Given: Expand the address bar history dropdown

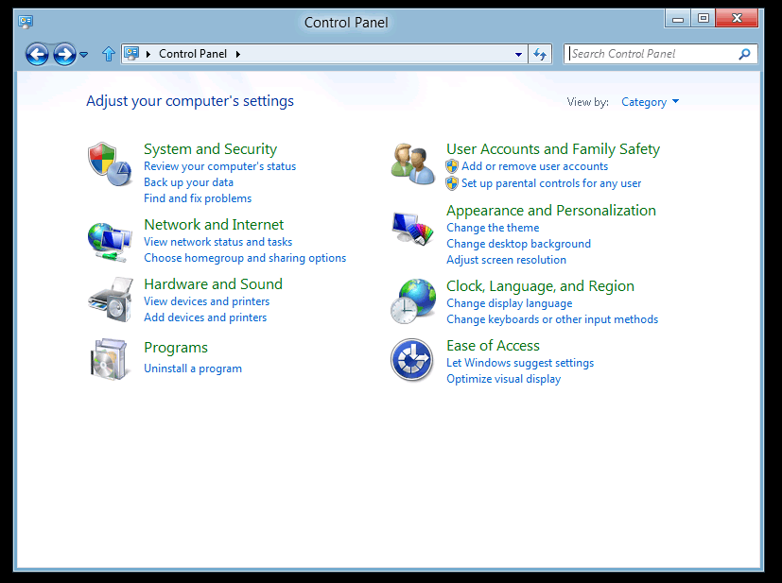Looking at the screenshot, I should coord(519,54).
